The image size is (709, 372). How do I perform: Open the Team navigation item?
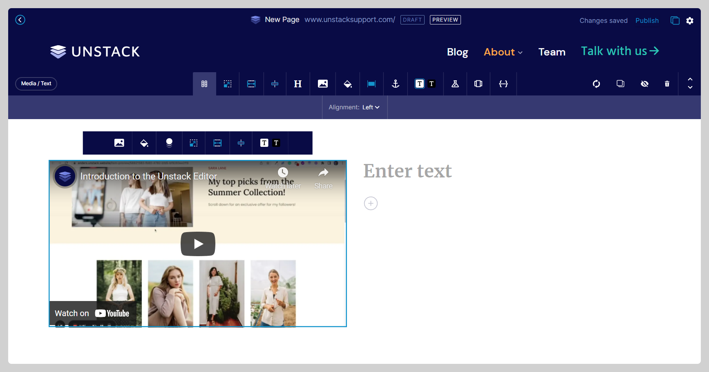pos(552,52)
